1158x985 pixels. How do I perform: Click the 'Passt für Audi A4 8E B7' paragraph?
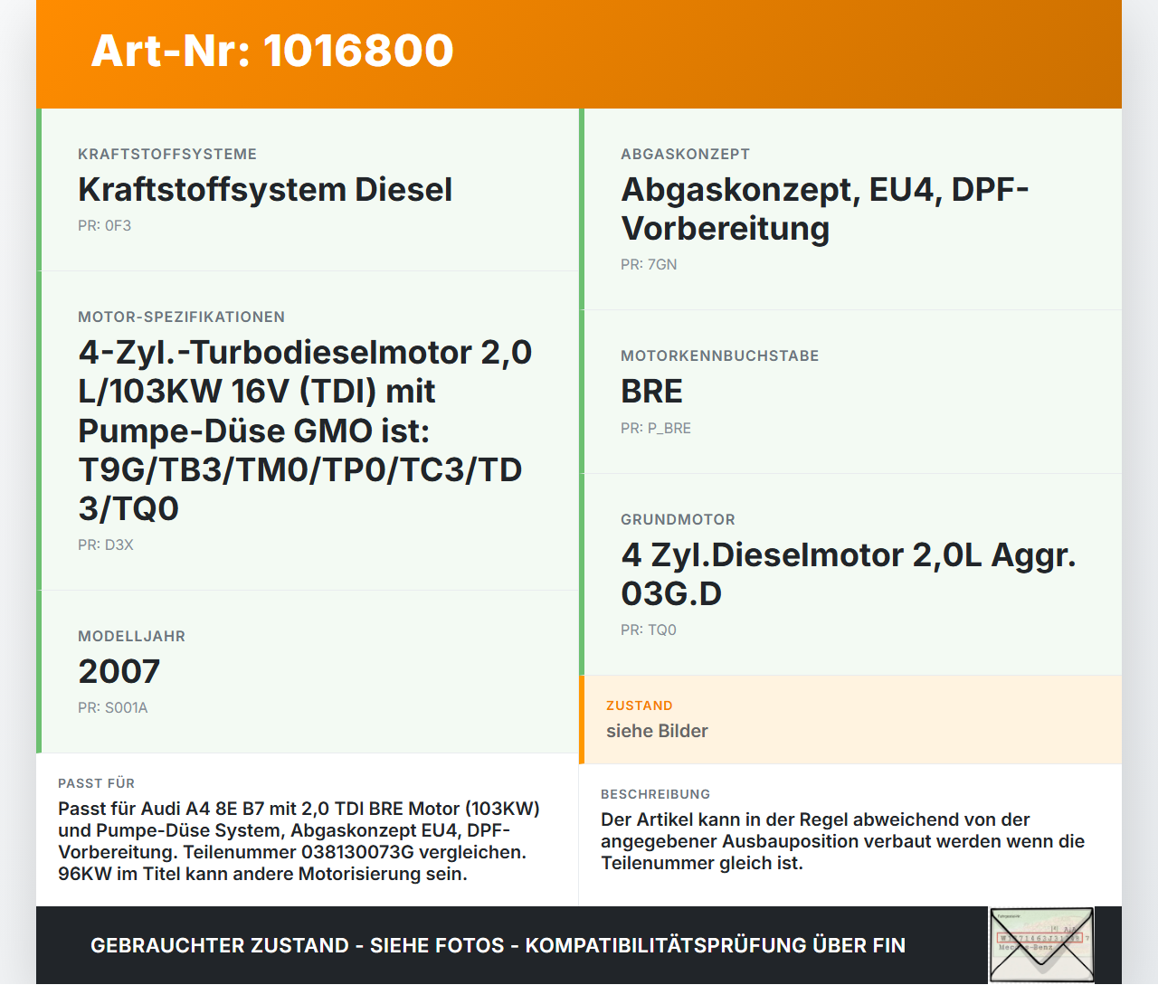click(x=299, y=842)
